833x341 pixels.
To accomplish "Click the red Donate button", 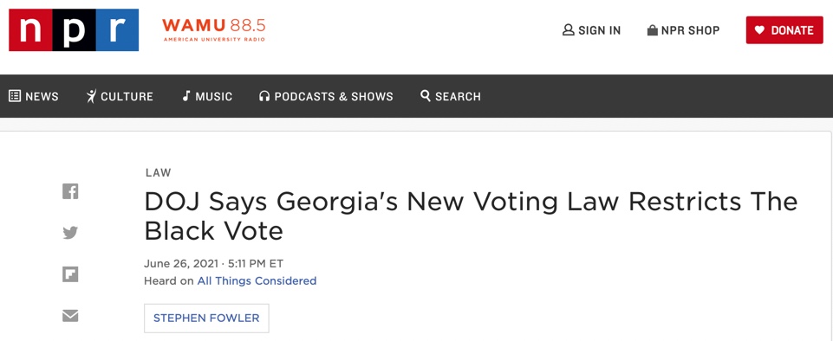I will [784, 30].
